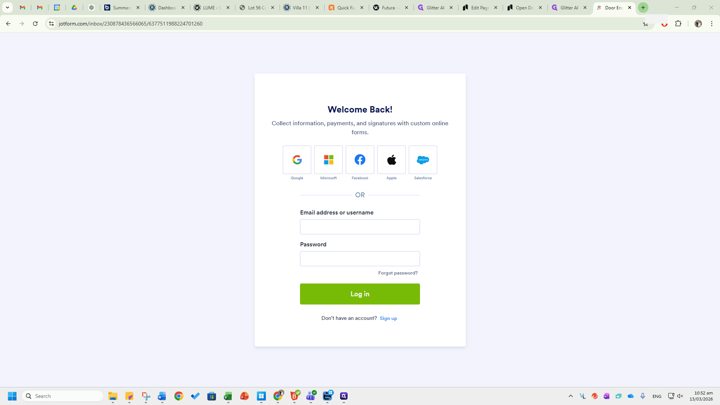
Task: Open the Sign up link
Action: pyautogui.click(x=388, y=318)
